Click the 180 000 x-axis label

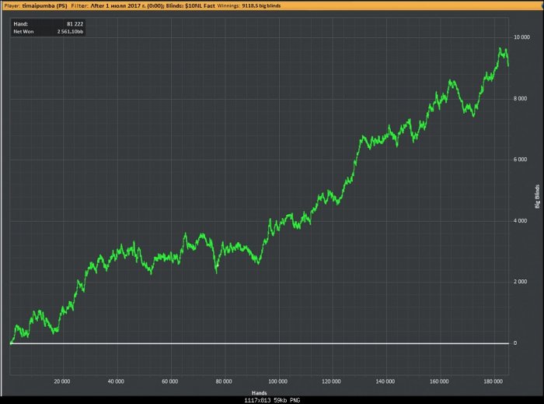(493, 381)
